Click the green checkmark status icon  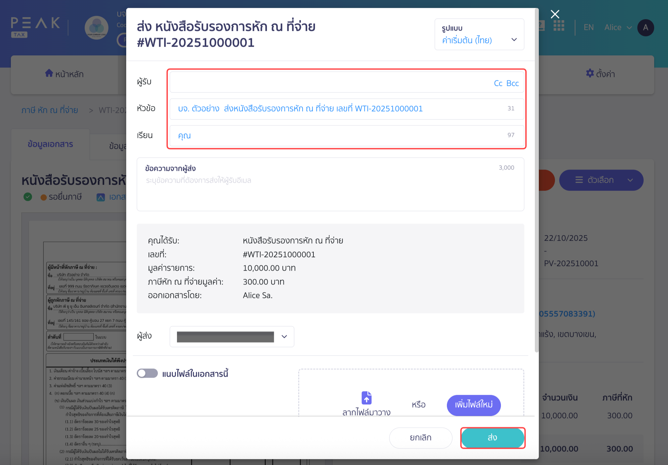point(28,197)
